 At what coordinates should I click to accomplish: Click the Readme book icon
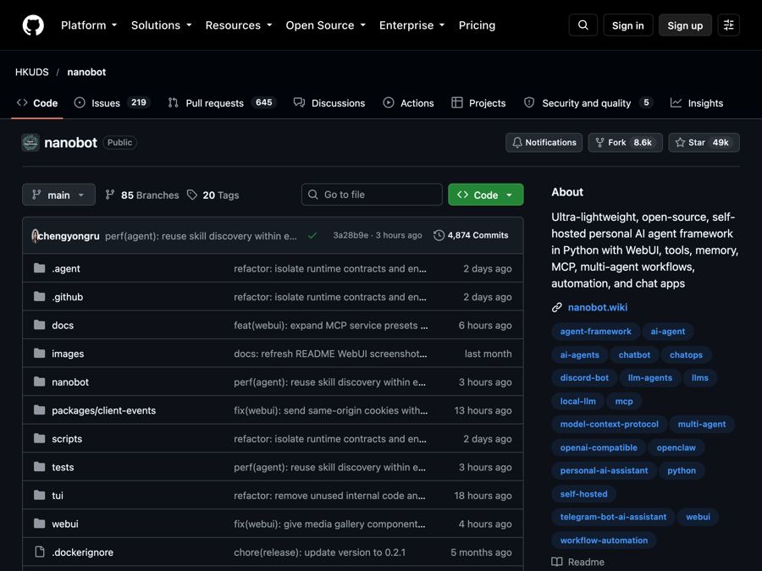(557, 562)
